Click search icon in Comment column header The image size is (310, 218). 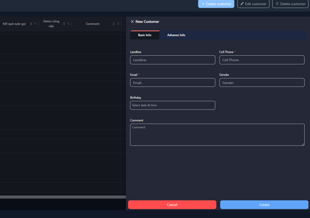coord(118,24)
